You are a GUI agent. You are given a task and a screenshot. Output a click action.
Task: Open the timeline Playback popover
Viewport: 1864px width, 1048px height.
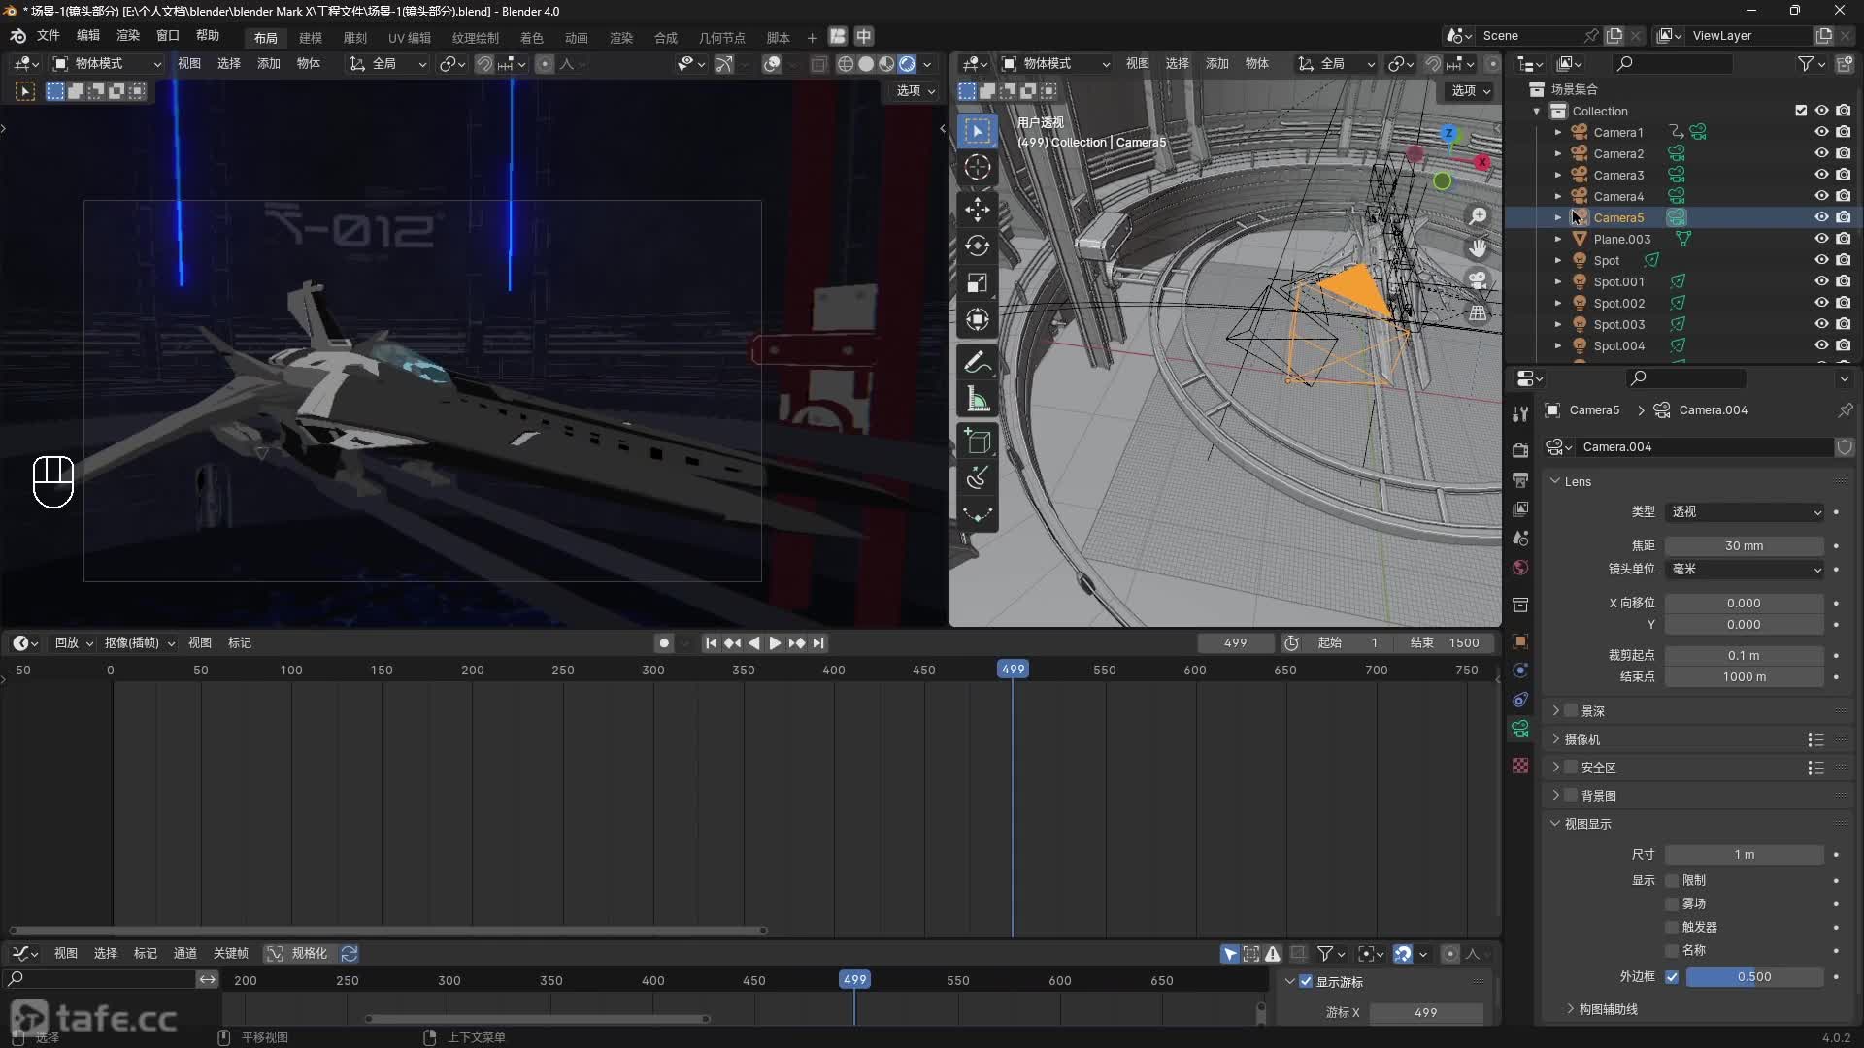(x=74, y=642)
